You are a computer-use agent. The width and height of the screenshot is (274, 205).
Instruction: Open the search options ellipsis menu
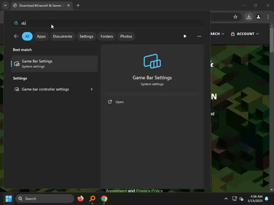click(x=199, y=36)
